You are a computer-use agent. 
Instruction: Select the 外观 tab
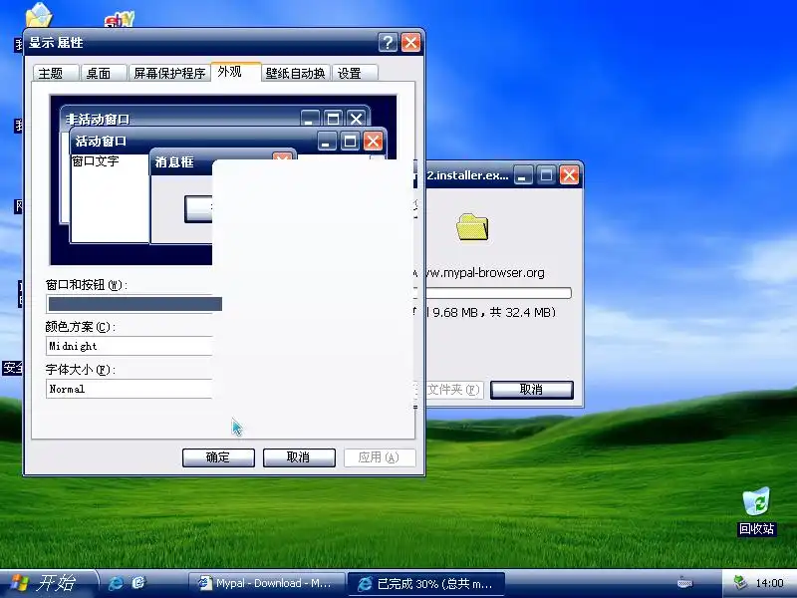tap(235, 72)
